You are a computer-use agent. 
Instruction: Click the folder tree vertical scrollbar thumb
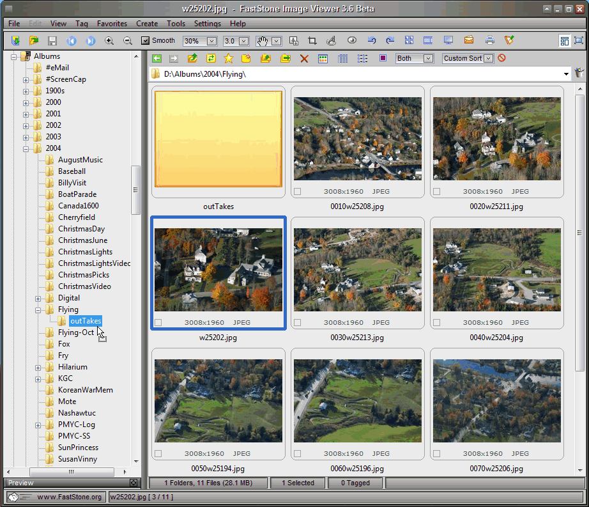click(135, 190)
